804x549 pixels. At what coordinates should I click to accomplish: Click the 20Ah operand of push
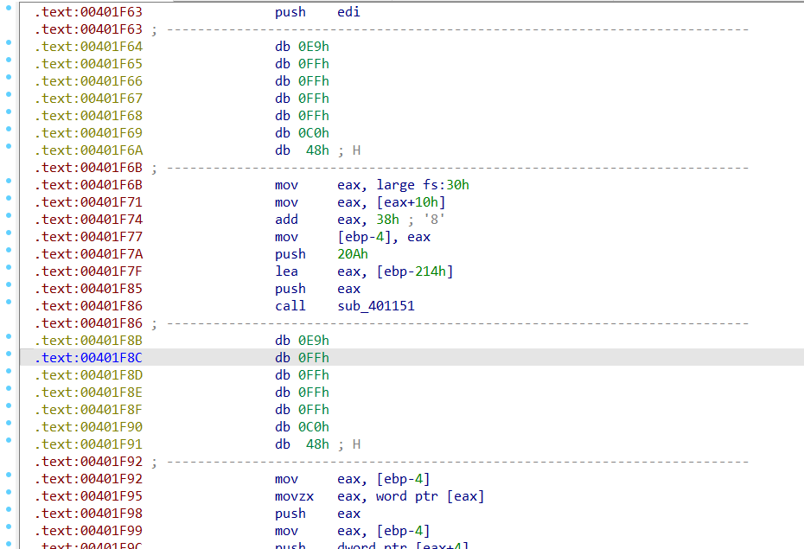click(352, 254)
